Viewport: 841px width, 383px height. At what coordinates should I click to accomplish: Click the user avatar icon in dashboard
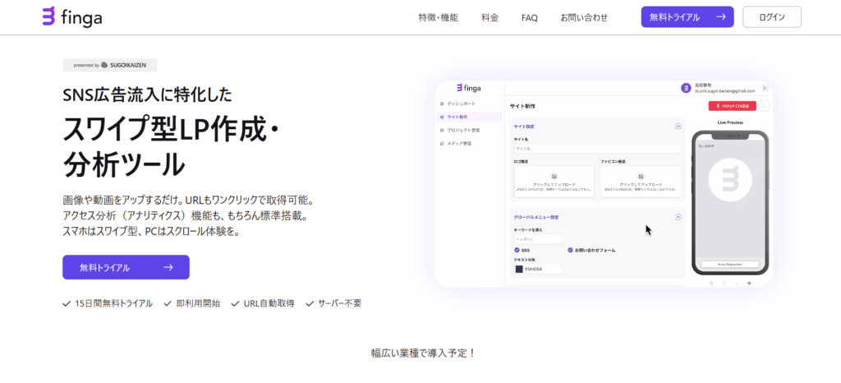pyautogui.click(x=686, y=88)
